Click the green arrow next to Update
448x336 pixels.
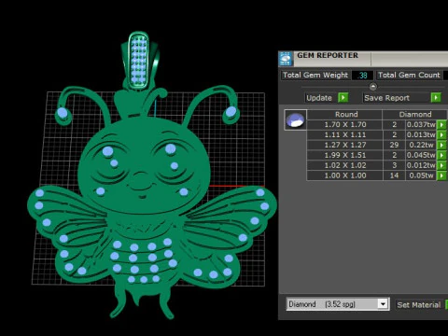[x=343, y=98]
